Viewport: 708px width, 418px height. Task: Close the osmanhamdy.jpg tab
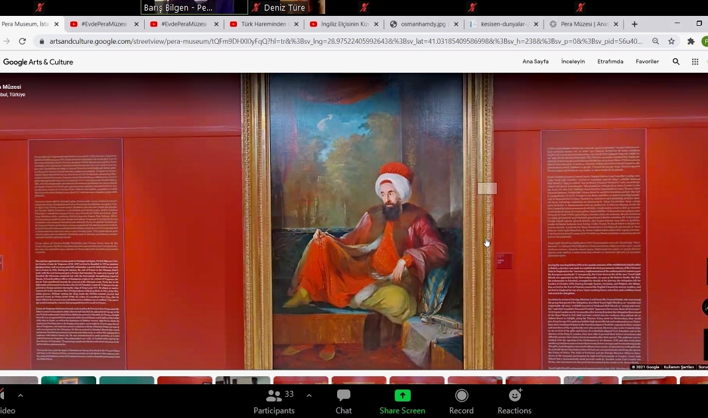tap(456, 25)
